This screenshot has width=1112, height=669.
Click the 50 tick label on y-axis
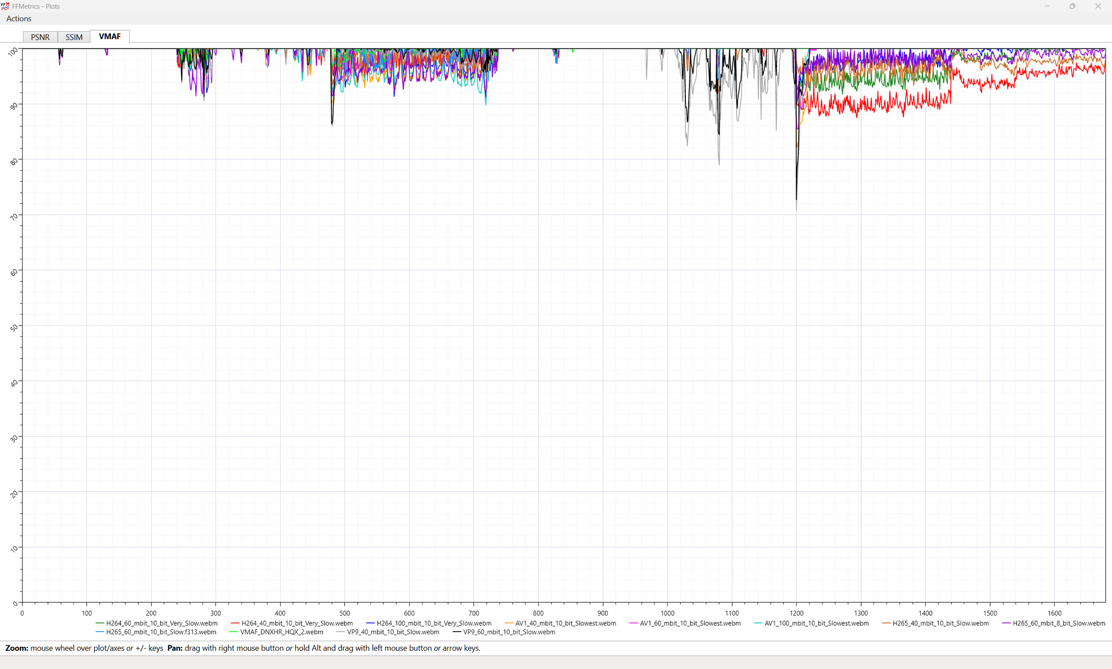pos(14,328)
